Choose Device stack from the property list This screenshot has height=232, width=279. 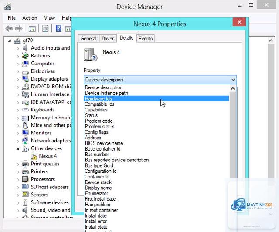(157, 182)
